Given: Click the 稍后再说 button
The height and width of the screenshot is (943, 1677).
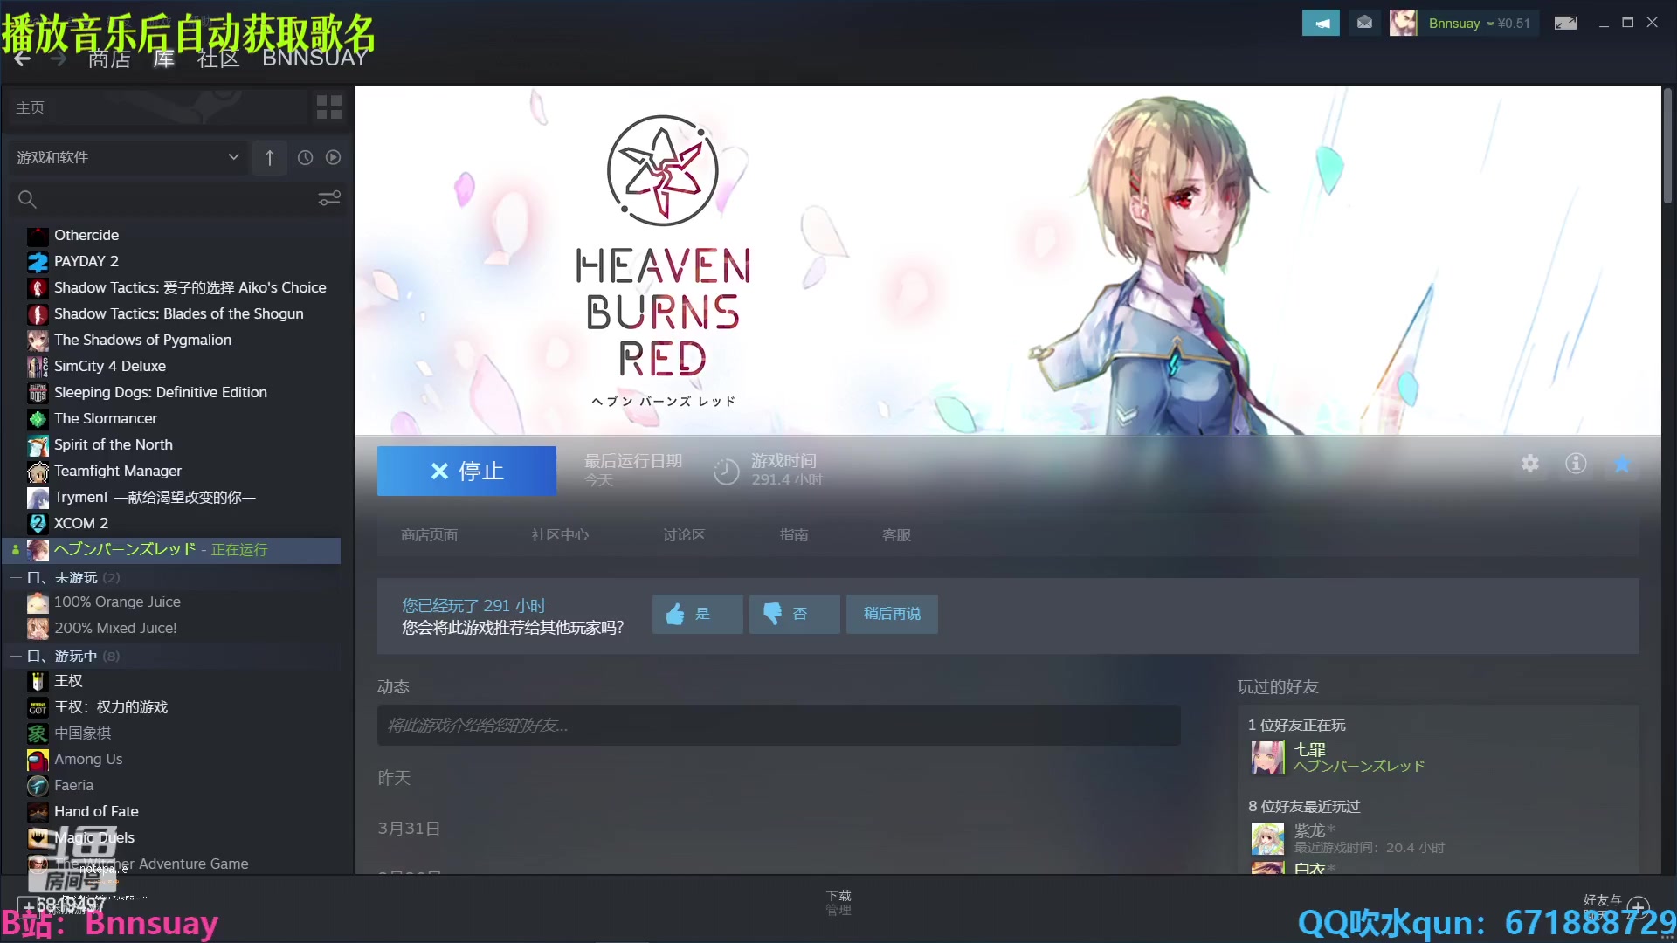Looking at the screenshot, I should point(892,614).
